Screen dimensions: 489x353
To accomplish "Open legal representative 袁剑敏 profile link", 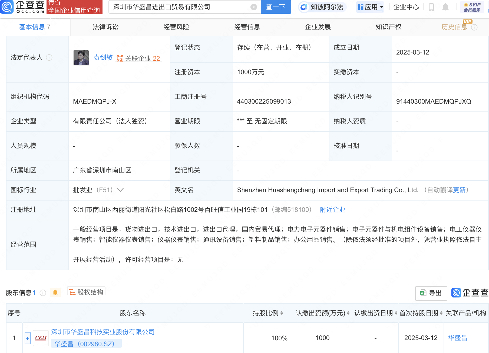I will (x=103, y=57).
